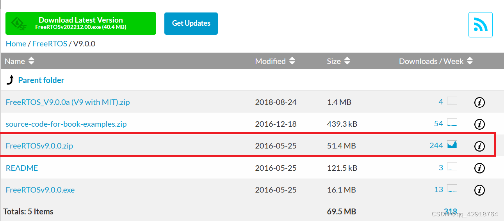Select the Downloads / Week header text

(x=431, y=61)
